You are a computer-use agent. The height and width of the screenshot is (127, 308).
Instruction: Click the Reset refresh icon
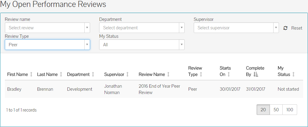coord(285,28)
